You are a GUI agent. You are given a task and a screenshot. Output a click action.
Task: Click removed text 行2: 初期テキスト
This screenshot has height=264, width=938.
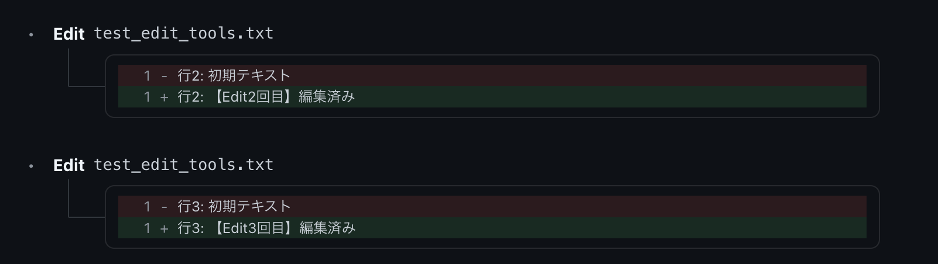pos(234,75)
